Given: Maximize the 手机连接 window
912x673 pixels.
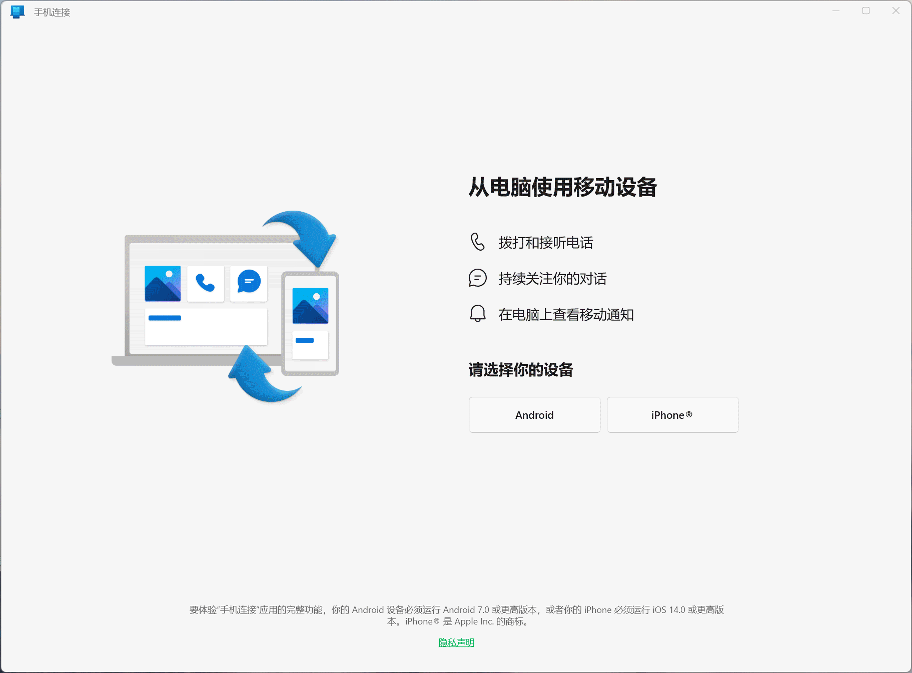Looking at the screenshot, I should tap(866, 11).
